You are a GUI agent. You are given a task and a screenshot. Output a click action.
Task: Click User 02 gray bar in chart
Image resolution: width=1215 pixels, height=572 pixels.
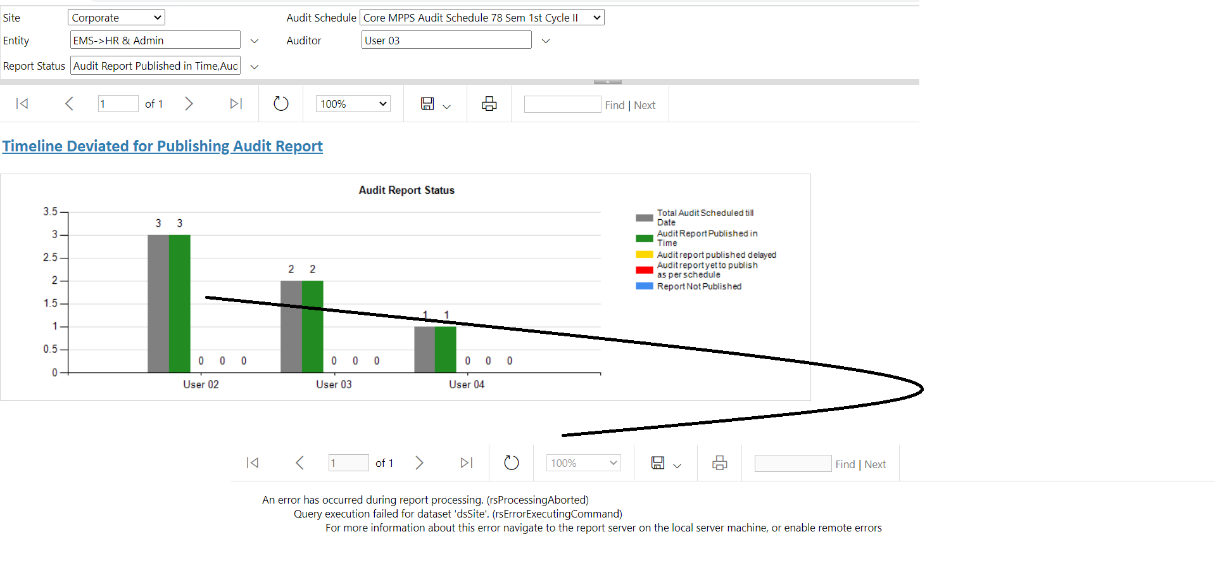(x=158, y=304)
